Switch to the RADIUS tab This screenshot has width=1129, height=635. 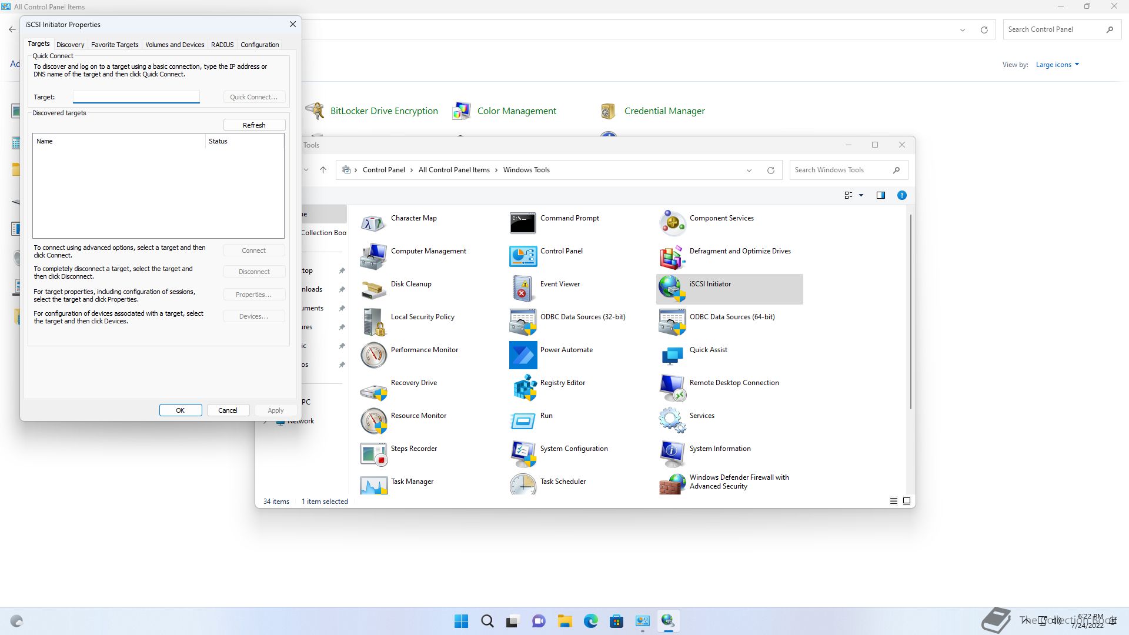[222, 45]
